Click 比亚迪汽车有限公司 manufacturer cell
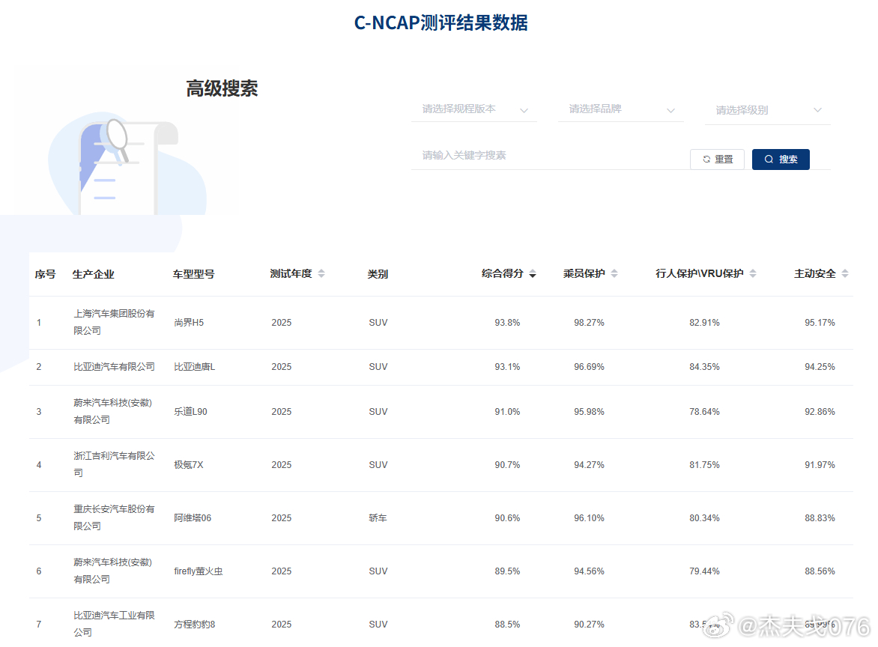The height and width of the screenshot is (647, 878). coord(114,367)
